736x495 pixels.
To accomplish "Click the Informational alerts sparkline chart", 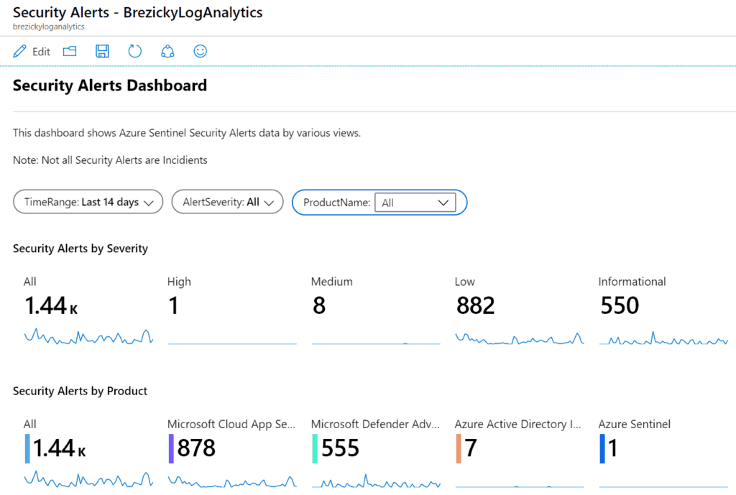I will click(663, 339).
